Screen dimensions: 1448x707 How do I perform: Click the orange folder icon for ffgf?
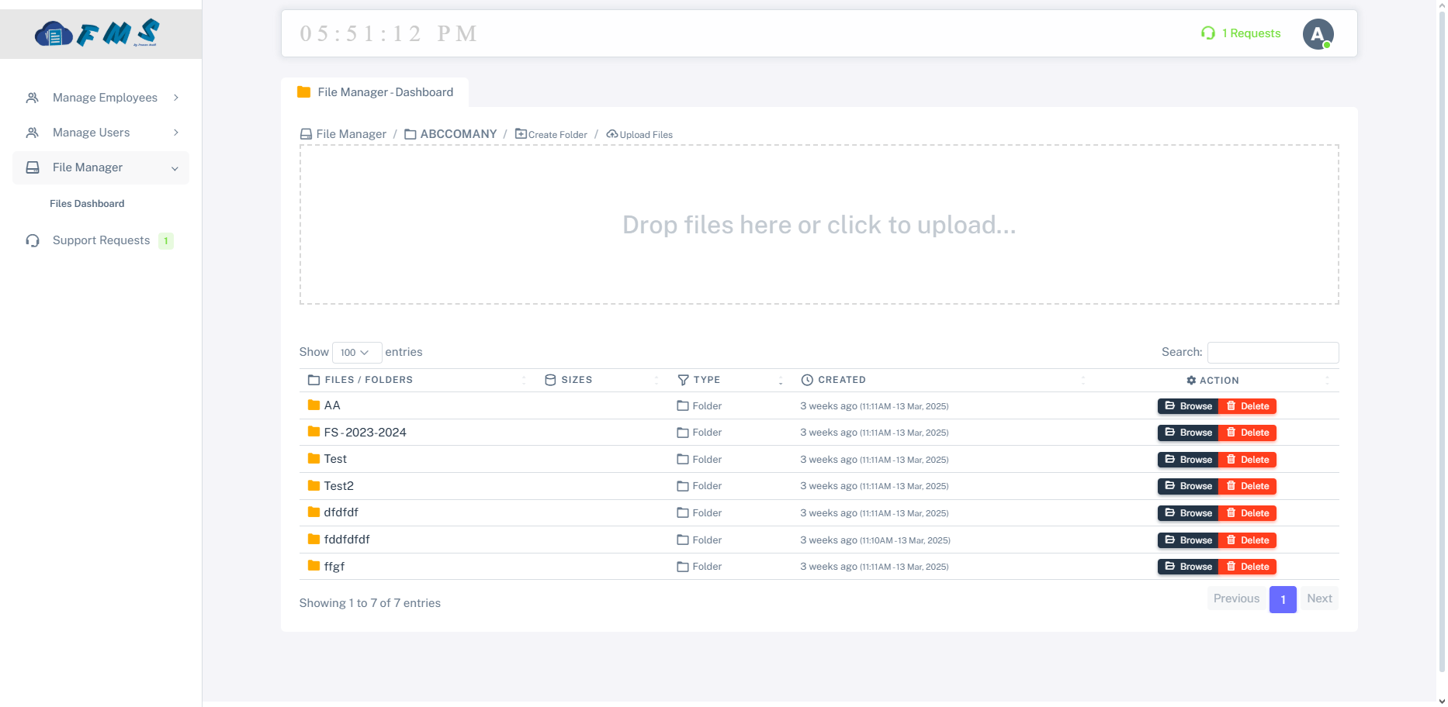314,566
